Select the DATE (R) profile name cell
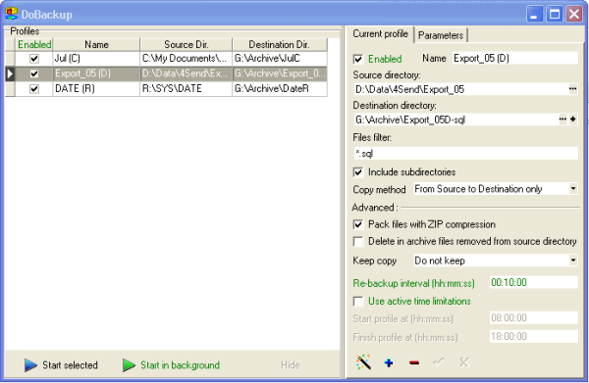This screenshot has height=383, width=589. coord(96,89)
